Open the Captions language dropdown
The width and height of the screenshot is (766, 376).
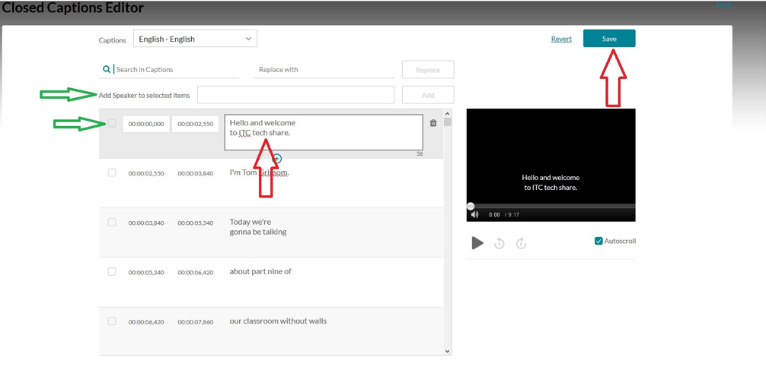tap(195, 39)
